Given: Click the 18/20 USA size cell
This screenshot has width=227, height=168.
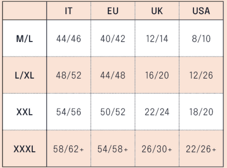Looking at the screenshot, I should coord(201,112).
